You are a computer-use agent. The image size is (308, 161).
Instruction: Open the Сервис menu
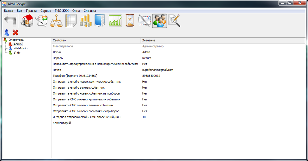click(46, 11)
